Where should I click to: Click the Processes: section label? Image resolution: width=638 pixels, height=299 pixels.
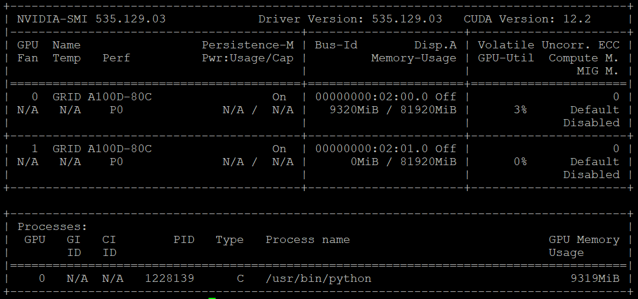pyautogui.click(x=53, y=226)
